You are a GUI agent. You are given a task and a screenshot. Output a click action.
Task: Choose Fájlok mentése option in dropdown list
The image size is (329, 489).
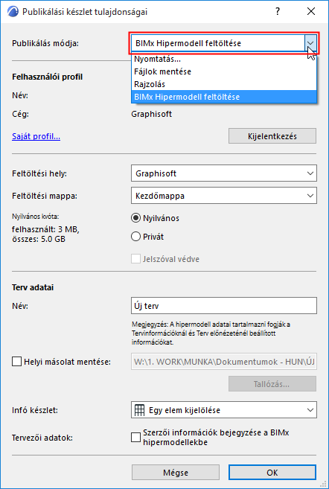tap(224, 71)
